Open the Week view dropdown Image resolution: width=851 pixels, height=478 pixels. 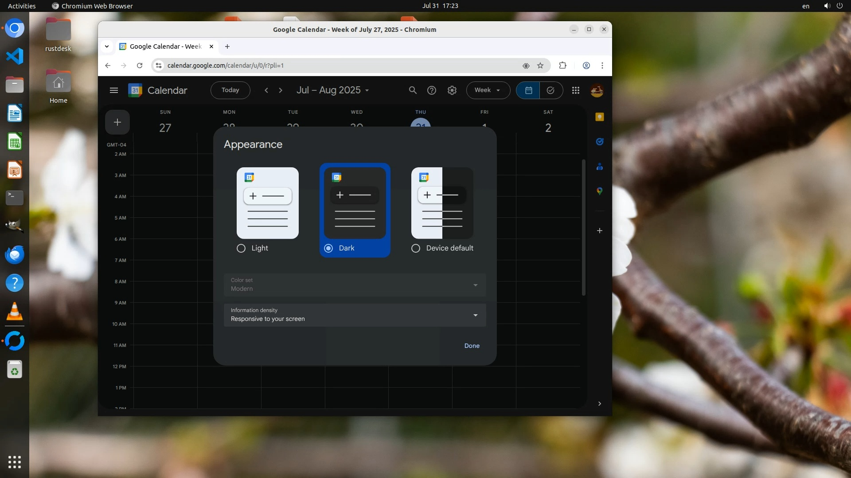click(488, 90)
